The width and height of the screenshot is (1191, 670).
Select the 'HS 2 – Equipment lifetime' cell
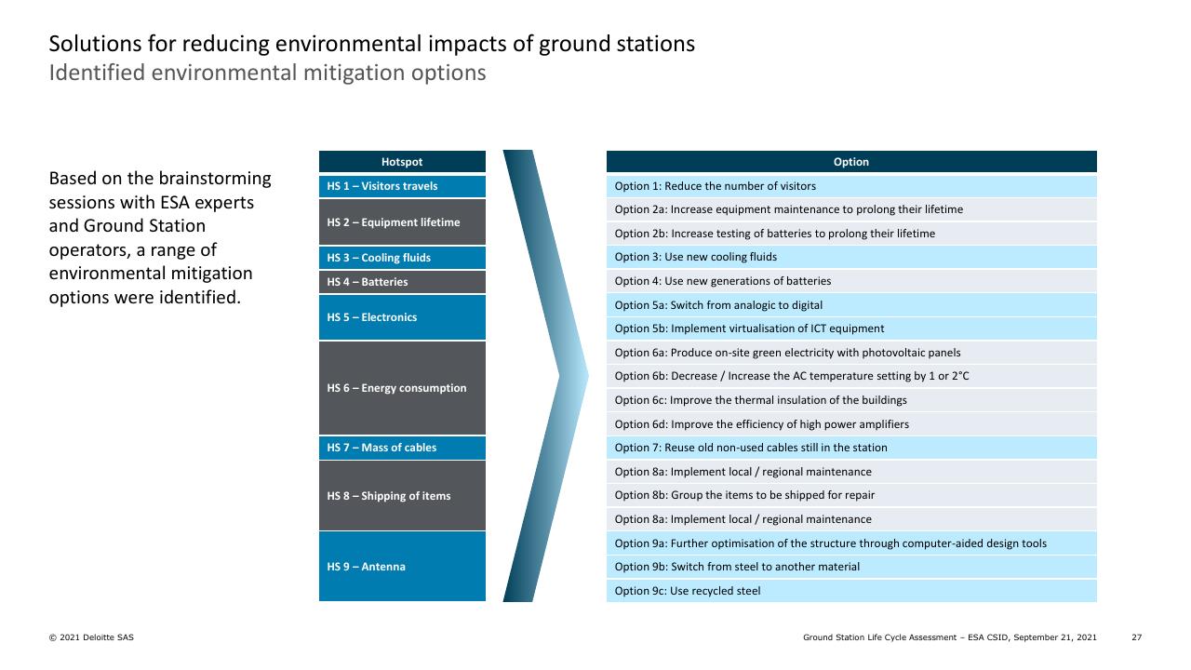click(x=402, y=222)
